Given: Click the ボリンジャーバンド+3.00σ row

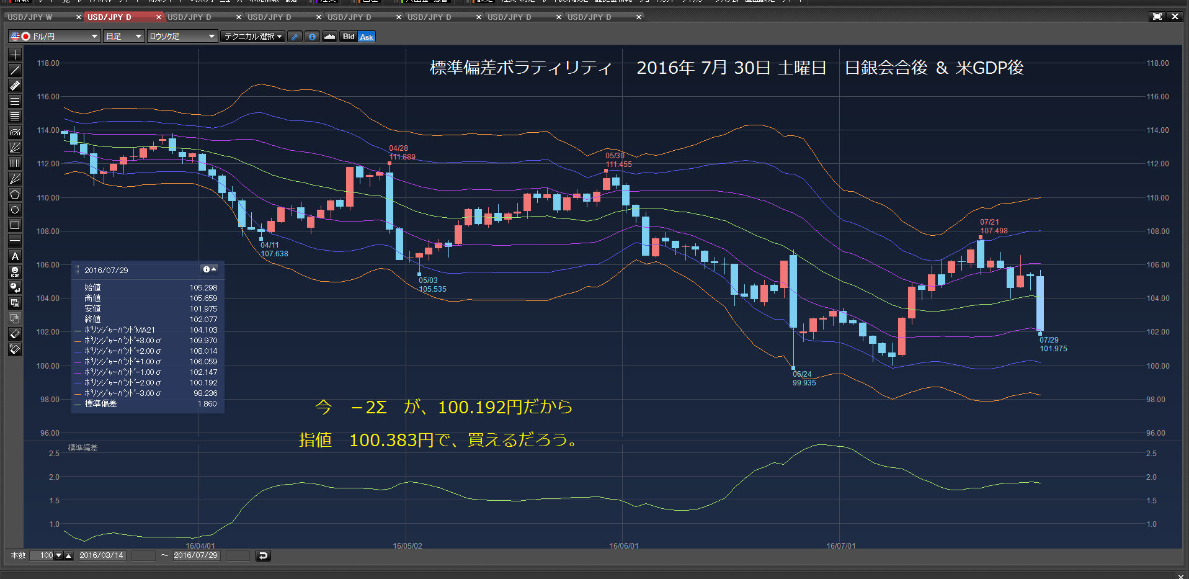Looking at the screenshot, I should click(x=148, y=340).
